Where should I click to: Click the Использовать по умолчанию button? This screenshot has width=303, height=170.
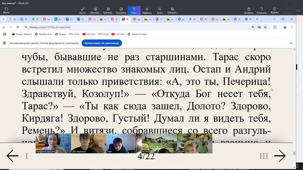point(102,43)
